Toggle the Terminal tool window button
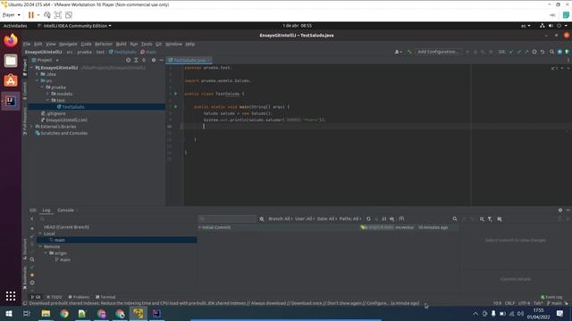Viewport: 572px width, 321px height. click(105, 297)
